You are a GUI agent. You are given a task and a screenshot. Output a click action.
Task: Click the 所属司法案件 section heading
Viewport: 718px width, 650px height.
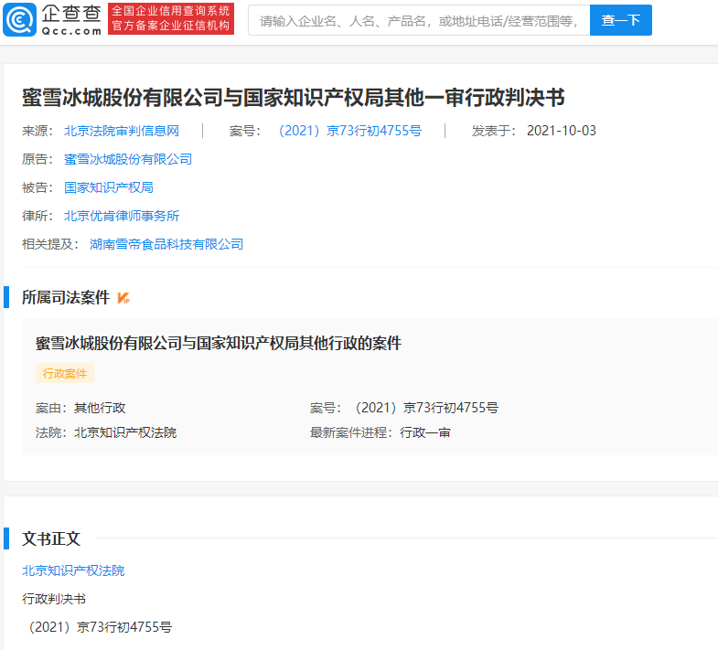pos(66,297)
